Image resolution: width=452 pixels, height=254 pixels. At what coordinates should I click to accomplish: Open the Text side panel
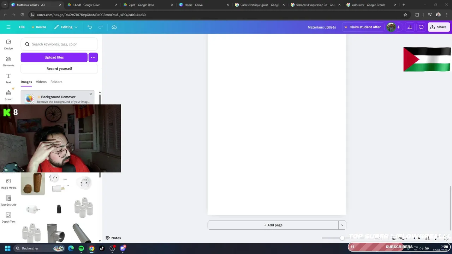pos(8,78)
